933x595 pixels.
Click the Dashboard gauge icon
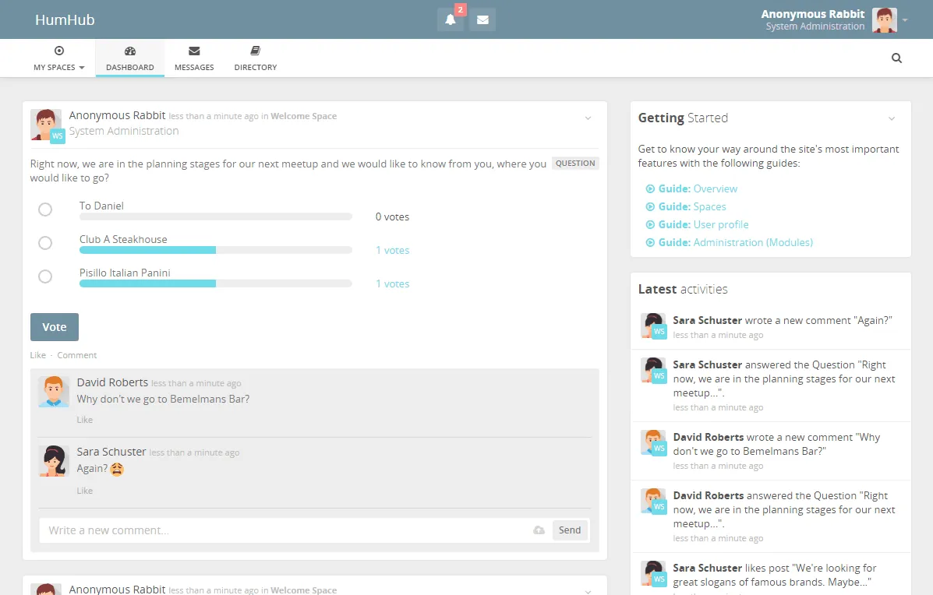tap(129, 51)
